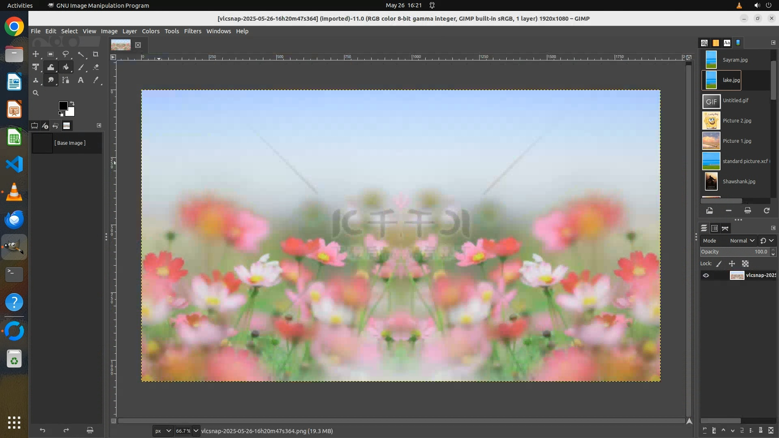Open the Filters menu
This screenshot has height=438, width=779.
[x=192, y=31]
